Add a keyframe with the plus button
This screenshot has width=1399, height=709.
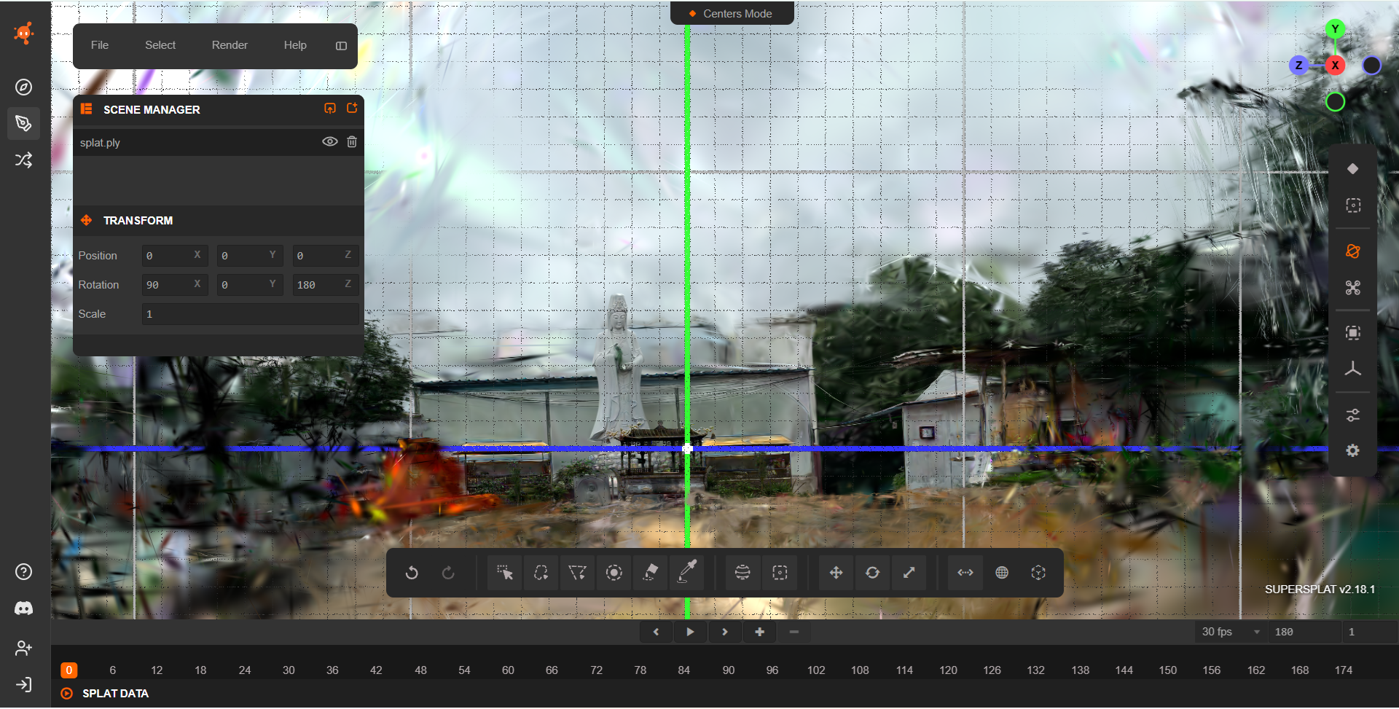point(759,632)
